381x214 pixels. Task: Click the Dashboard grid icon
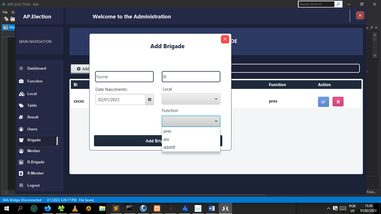21,69
